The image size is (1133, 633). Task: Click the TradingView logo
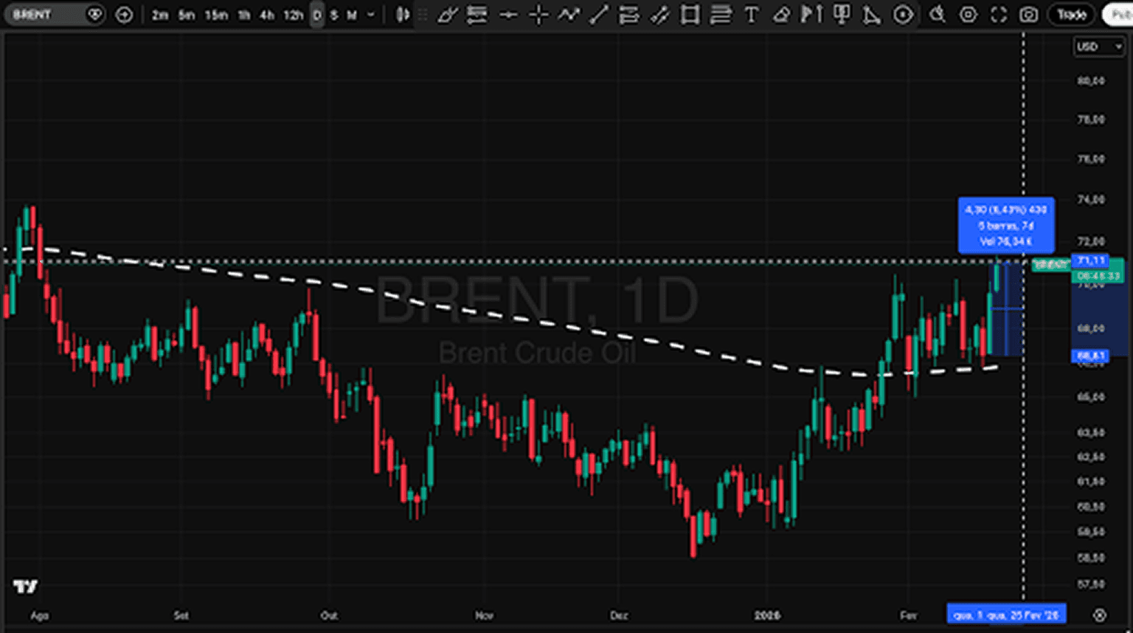[x=26, y=587]
